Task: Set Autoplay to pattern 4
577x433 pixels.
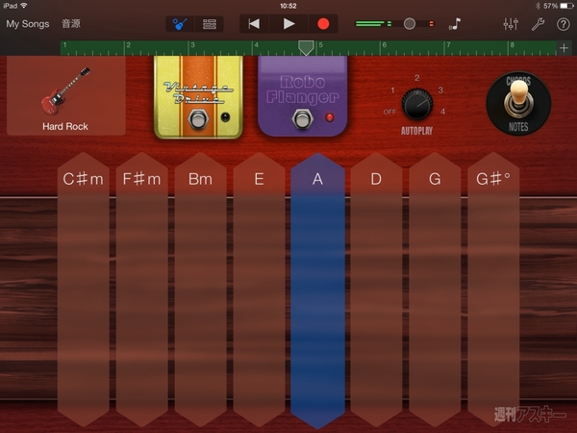Action: pyautogui.click(x=442, y=112)
